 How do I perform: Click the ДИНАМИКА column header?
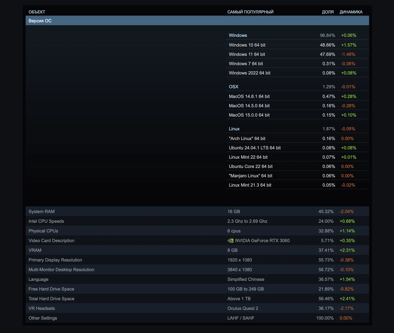click(351, 12)
